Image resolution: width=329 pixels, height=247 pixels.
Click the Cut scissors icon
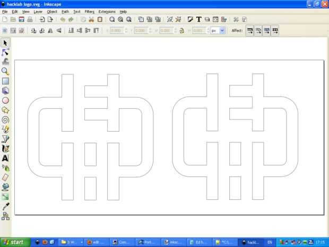point(91,20)
